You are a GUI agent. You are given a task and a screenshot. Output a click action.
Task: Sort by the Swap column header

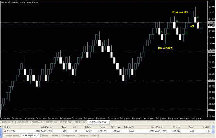click(x=191, y=127)
